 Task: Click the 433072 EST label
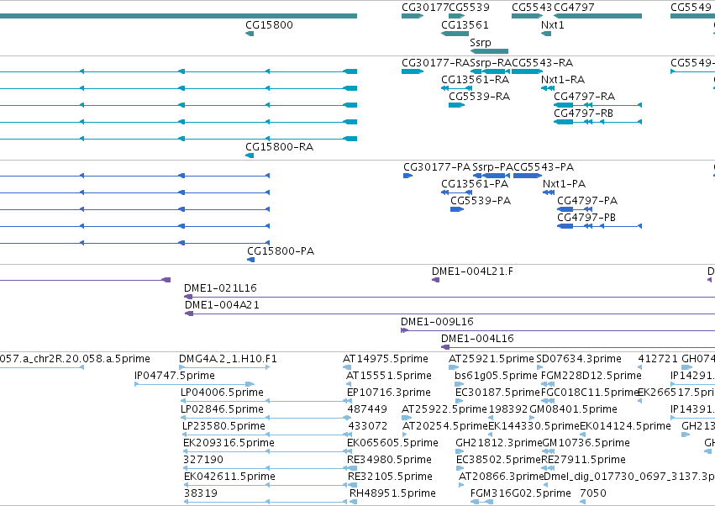point(367,427)
